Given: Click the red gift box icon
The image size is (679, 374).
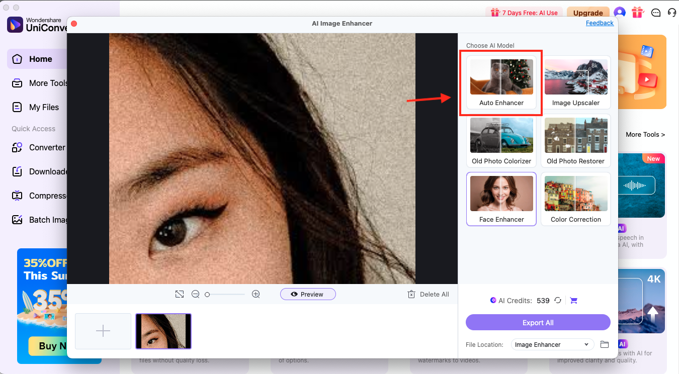Looking at the screenshot, I should pos(638,13).
